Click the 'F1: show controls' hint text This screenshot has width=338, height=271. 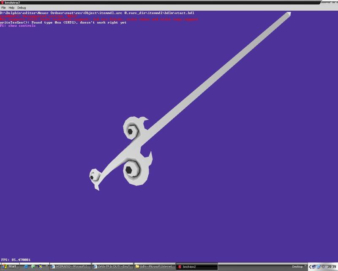click(18, 26)
